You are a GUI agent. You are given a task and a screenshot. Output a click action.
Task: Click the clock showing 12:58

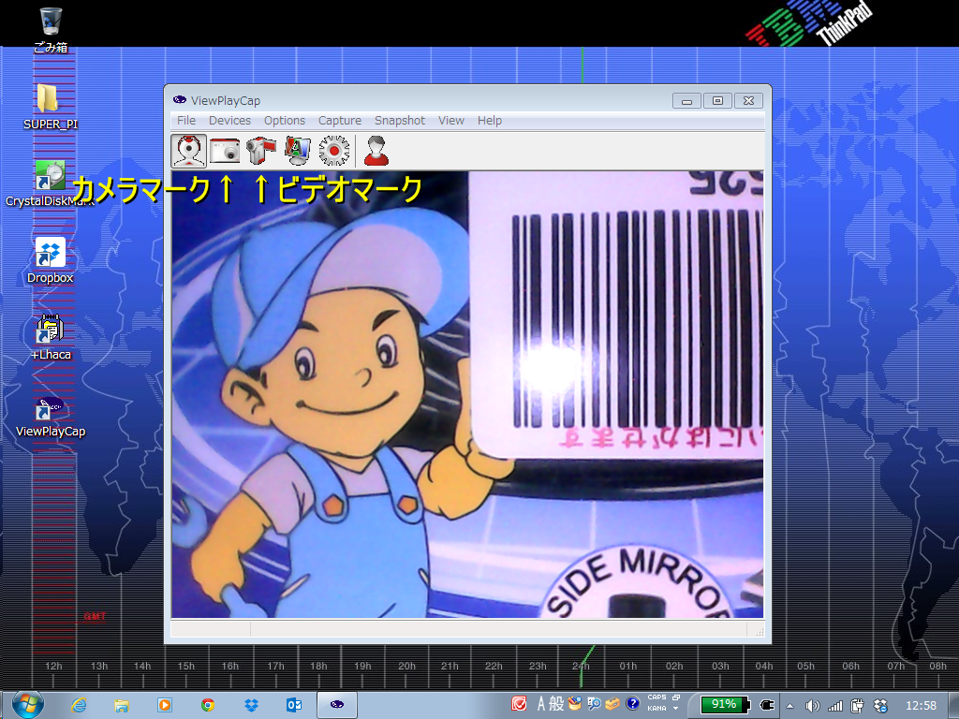(922, 706)
